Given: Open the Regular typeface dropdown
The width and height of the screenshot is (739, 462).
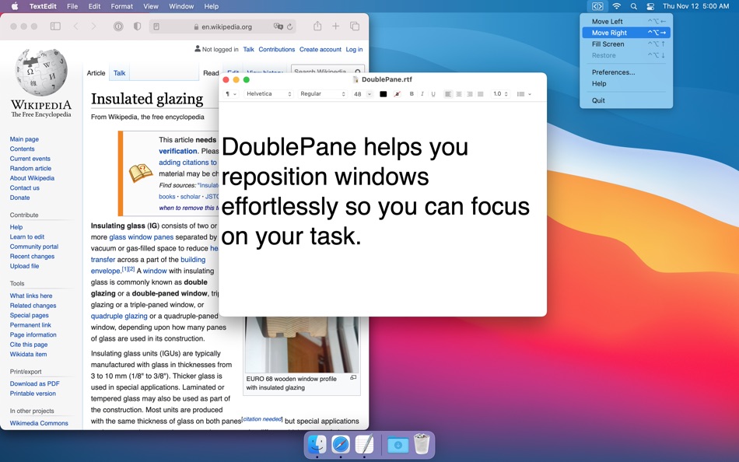Looking at the screenshot, I should pos(321,93).
